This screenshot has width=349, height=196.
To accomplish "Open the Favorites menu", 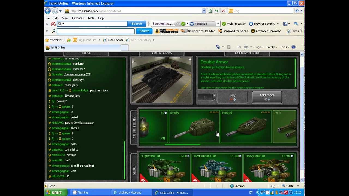I will pos(78,18).
